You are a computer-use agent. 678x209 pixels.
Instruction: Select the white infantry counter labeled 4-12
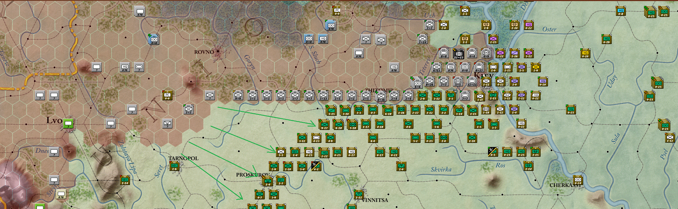(x=500, y=81)
